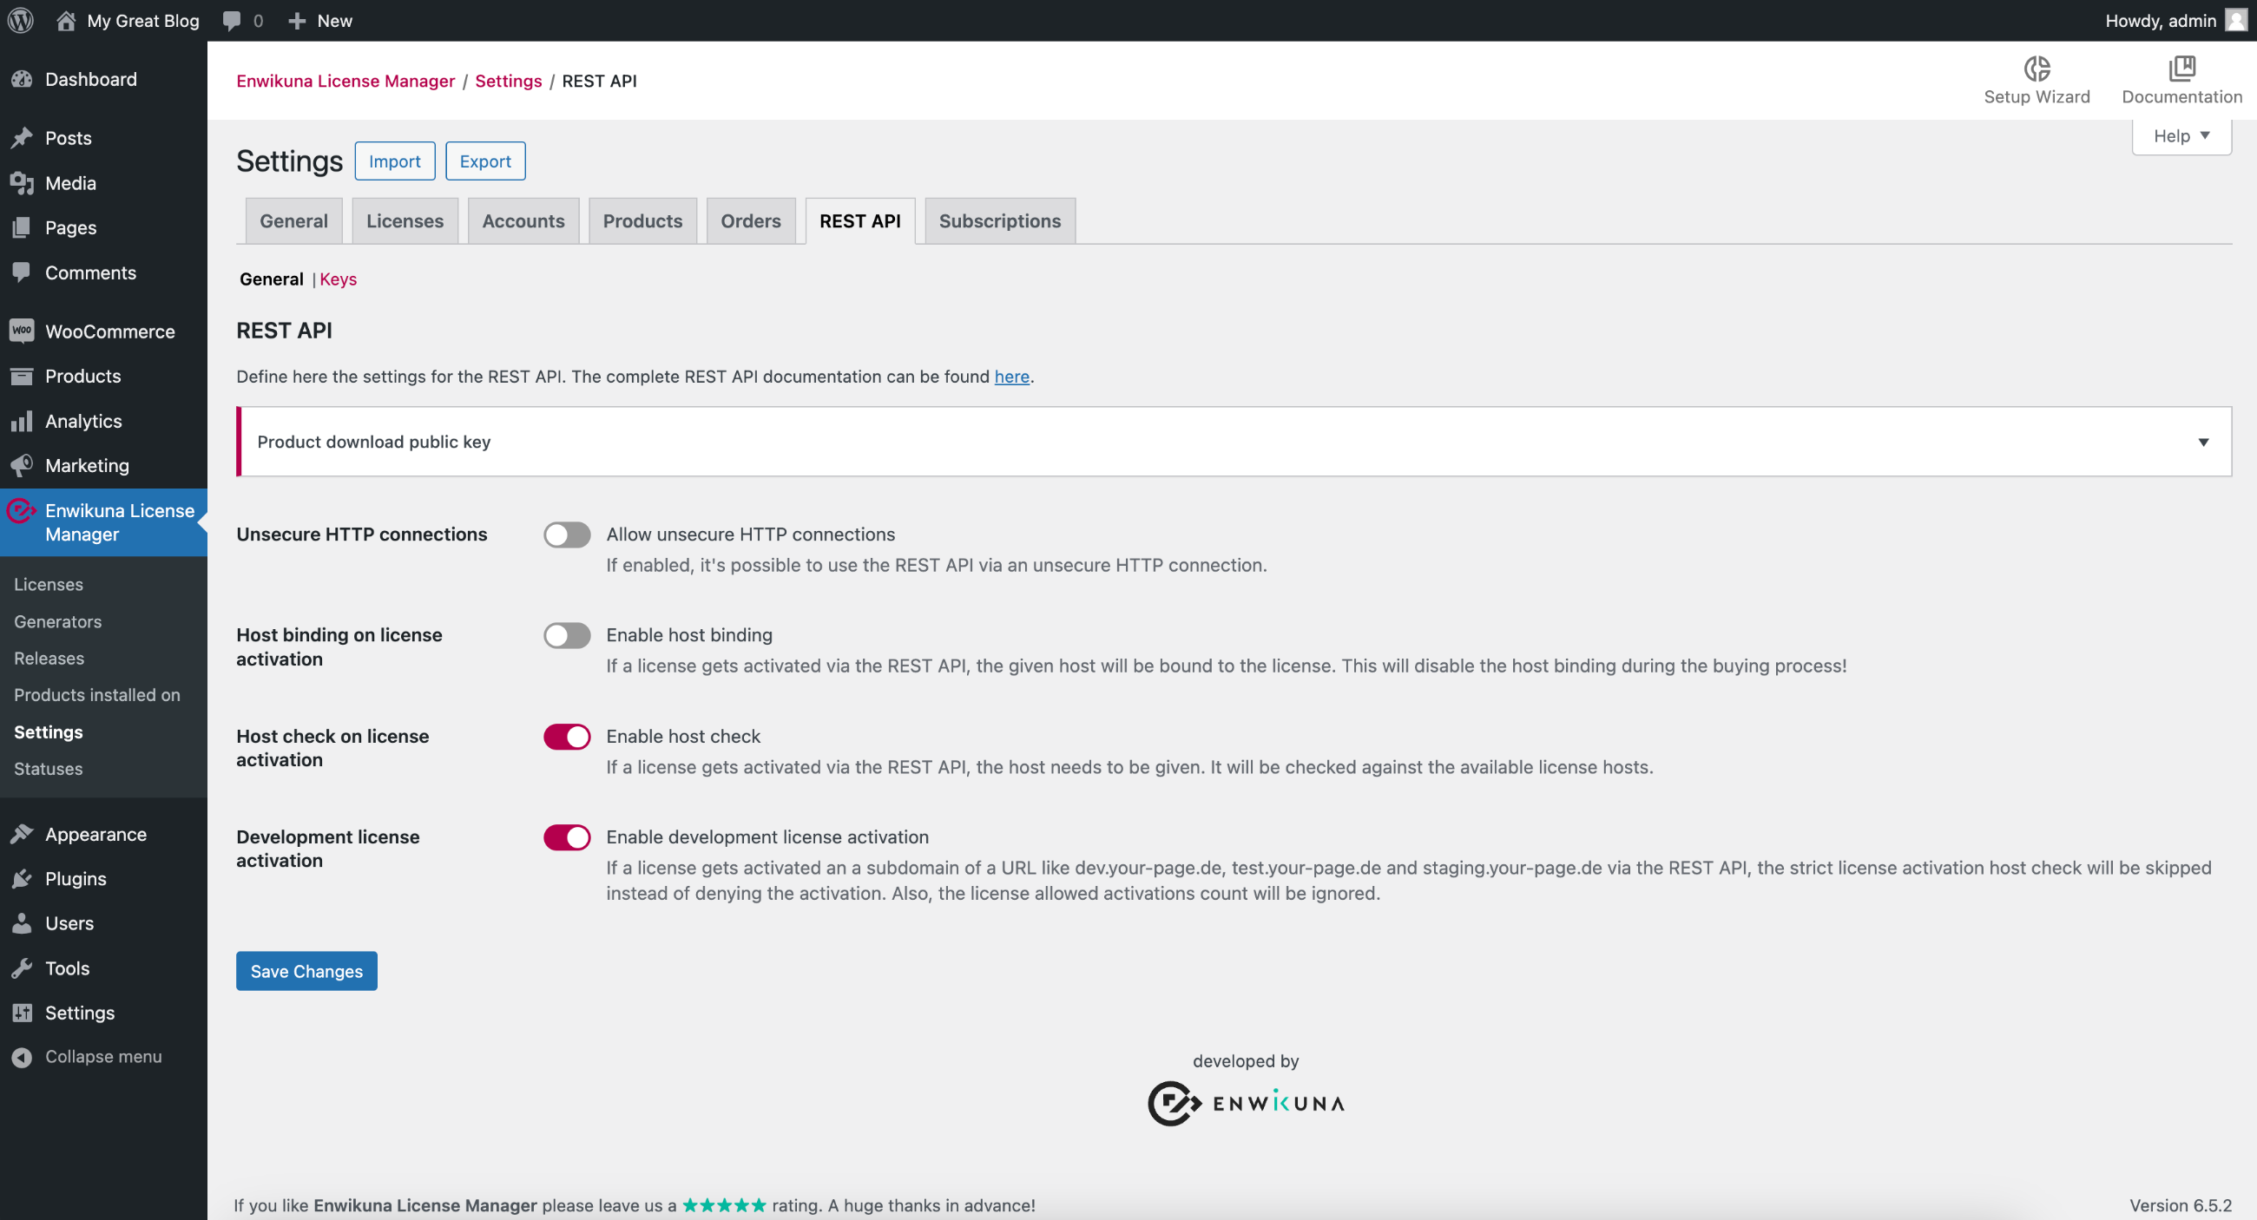This screenshot has height=1220, width=2257.
Task: Open the comments bubble icon in admin bar
Action: (231, 20)
